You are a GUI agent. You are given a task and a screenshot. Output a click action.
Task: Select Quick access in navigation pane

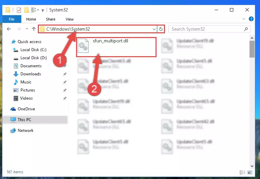click(29, 42)
